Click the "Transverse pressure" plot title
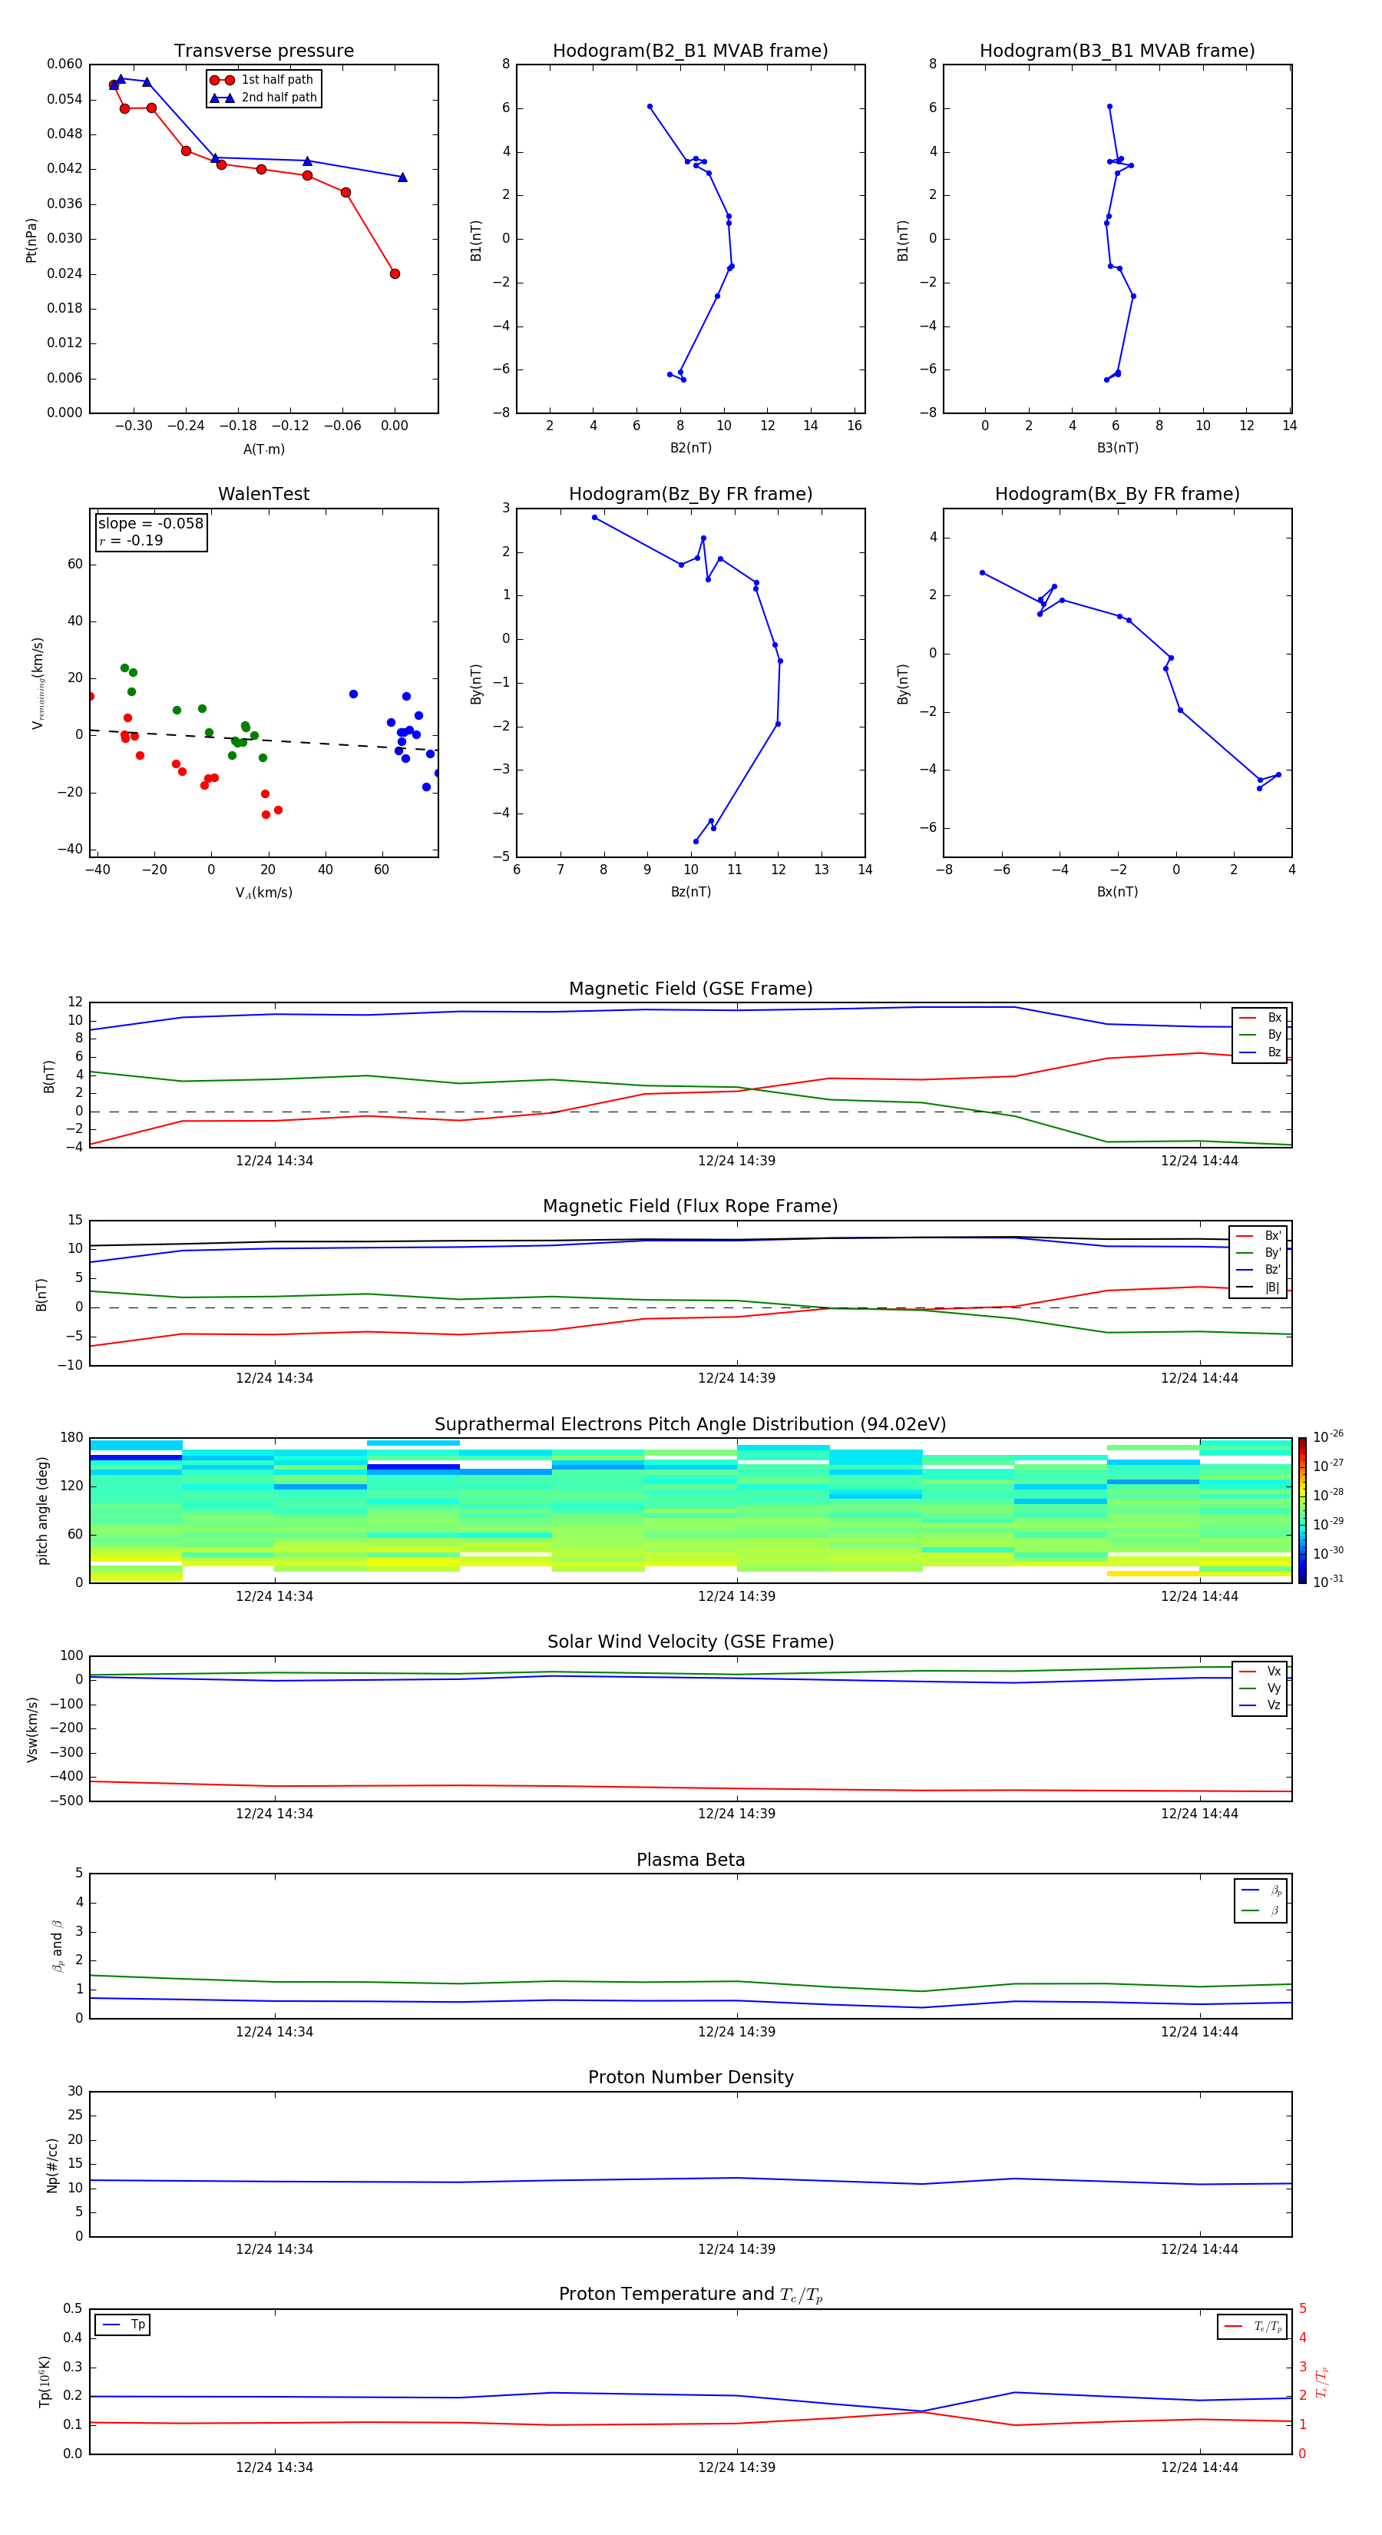1382x2535 pixels. tap(263, 51)
